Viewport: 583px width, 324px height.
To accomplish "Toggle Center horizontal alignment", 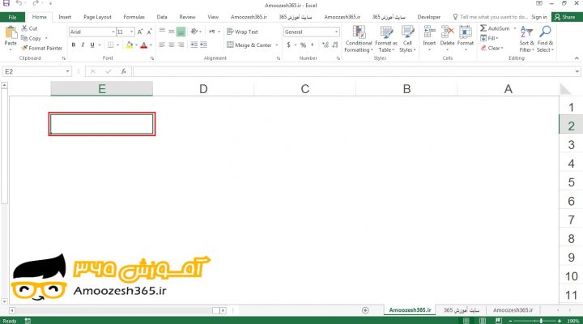I will pos(171,45).
